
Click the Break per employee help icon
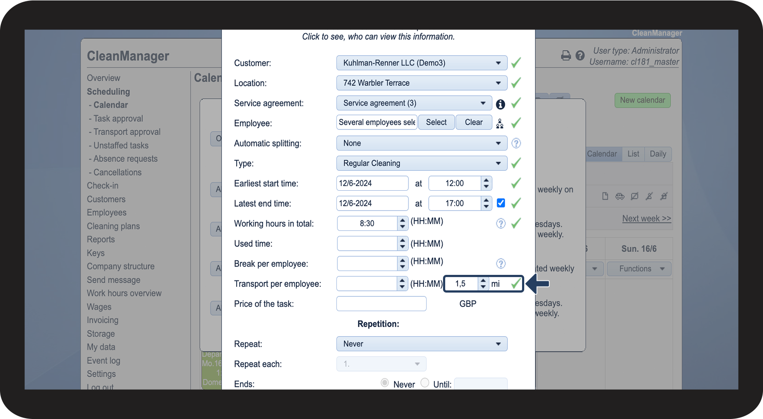[500, 264]
